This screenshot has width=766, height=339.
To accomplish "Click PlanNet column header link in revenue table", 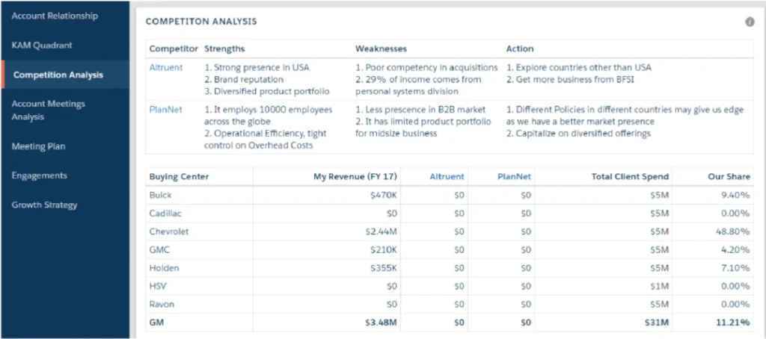I will click(514, 176).
